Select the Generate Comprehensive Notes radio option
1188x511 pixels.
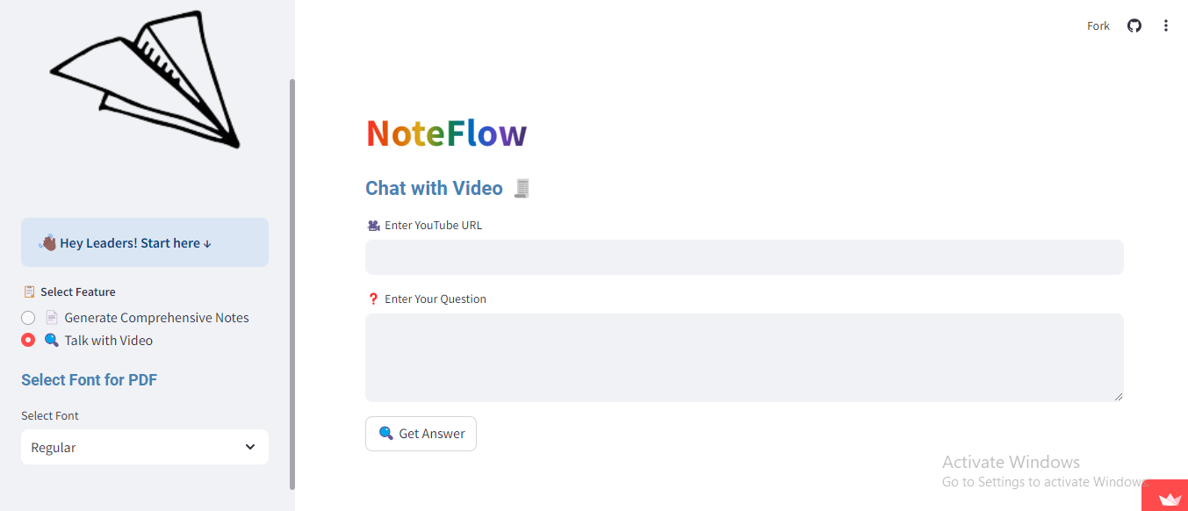point(28,318)
